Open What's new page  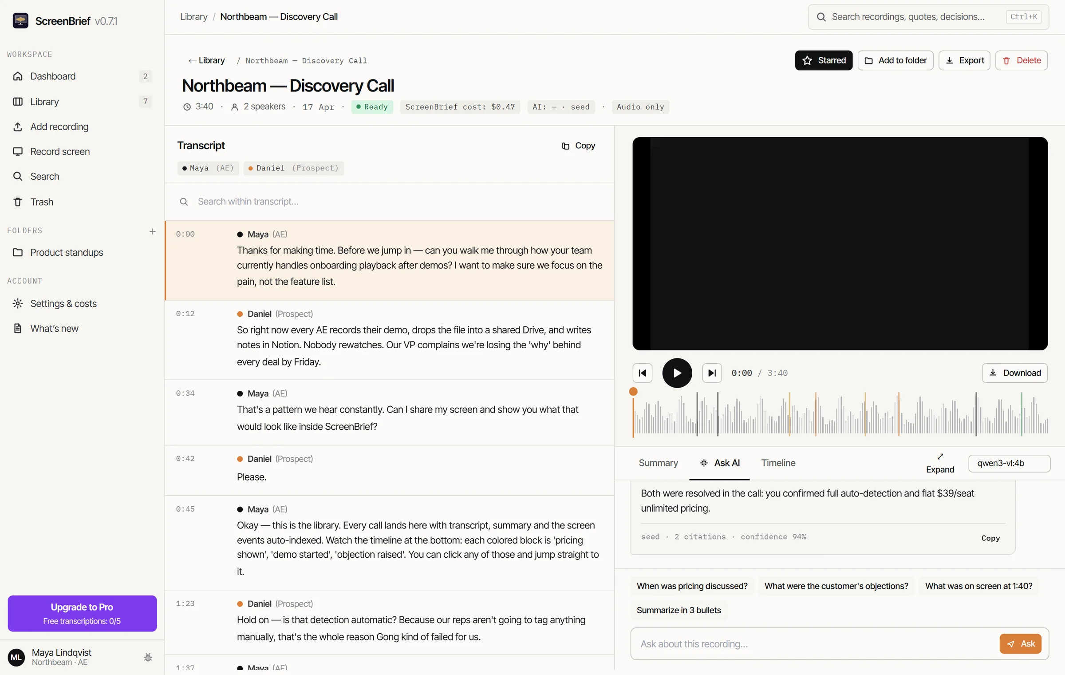82,328
